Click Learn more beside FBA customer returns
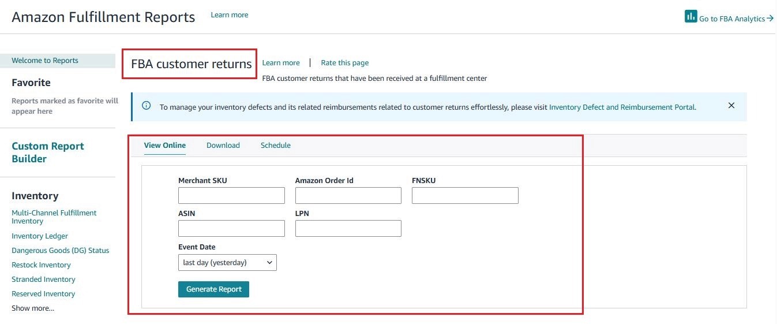Image resolution: width=777 pixels, height=324 pixels. 281,63
